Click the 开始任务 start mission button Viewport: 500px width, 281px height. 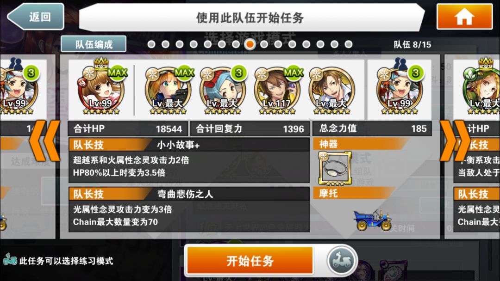[250, 261]
